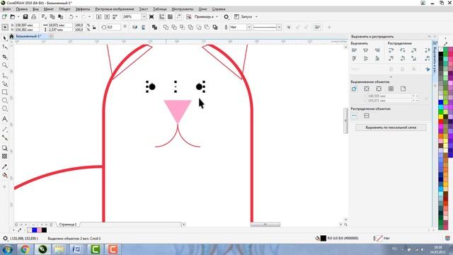
Task: Select the Drop Shadow tool
Action: [x=5, y=148]
